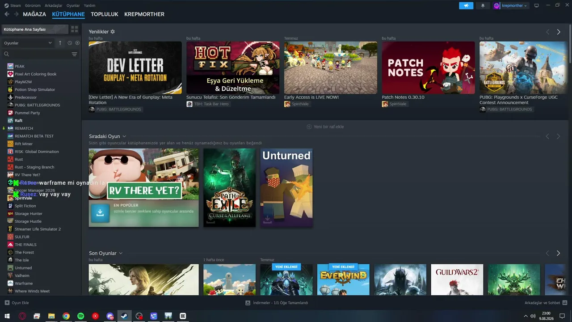The width and height of the screenshot is (572, 322).
Task: Click the Rust icon in the game list
Action: click(10, 159)
